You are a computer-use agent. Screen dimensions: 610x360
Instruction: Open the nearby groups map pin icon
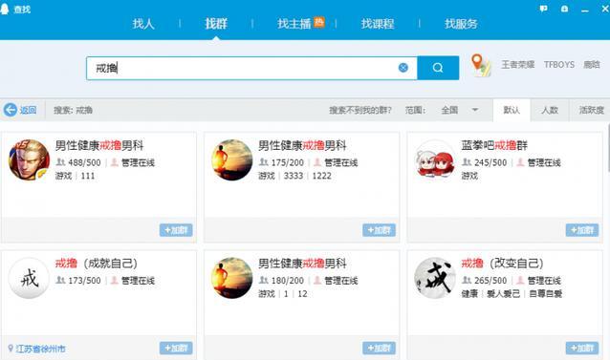tap(480, 65)
